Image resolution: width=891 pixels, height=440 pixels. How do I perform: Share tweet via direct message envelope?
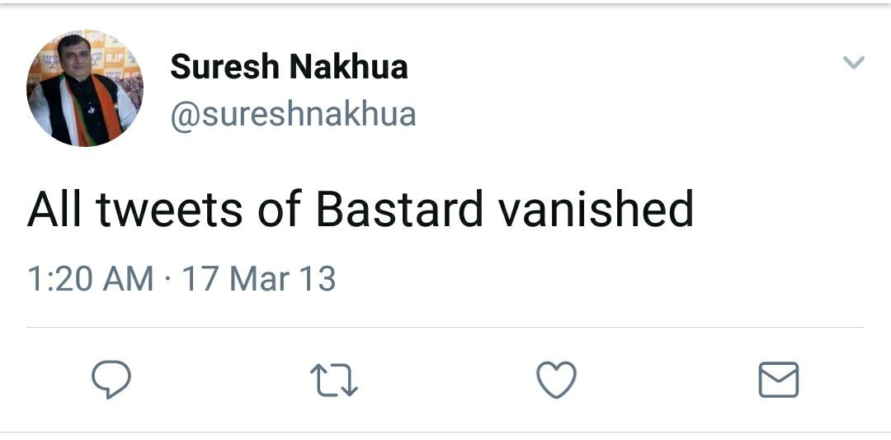pos(778,380)
